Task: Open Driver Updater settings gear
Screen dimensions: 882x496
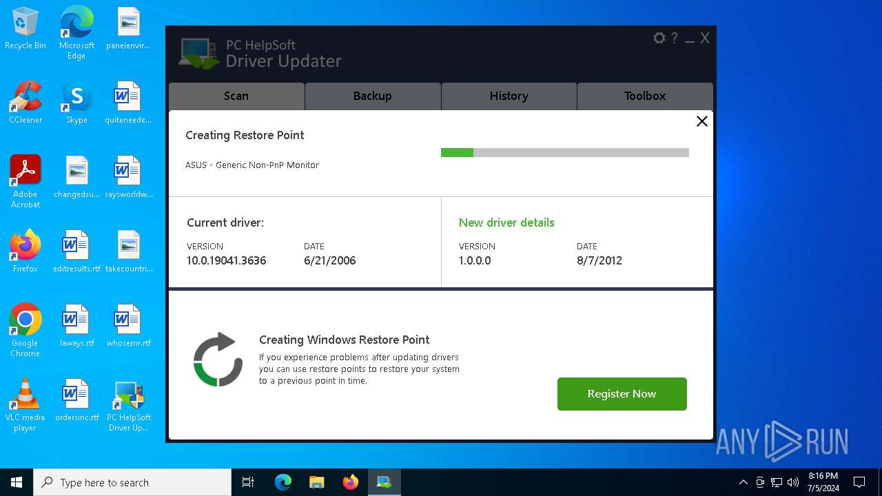Action: 659,39
